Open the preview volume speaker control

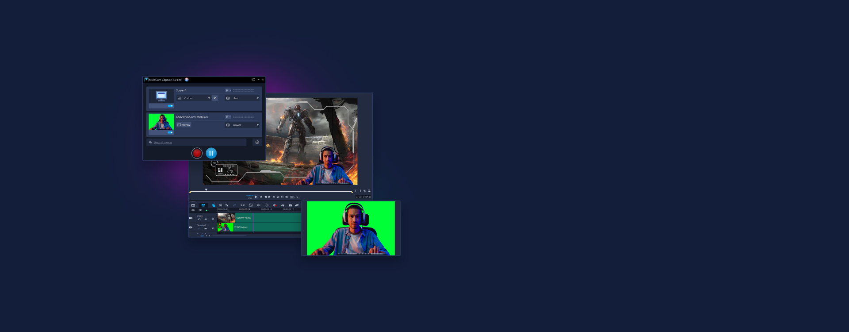tap(282, 197)
